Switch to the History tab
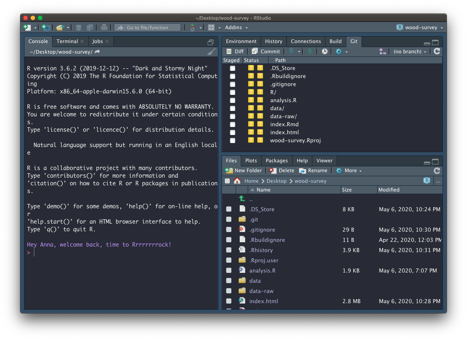The image size is (467, 340). (274, 41)
